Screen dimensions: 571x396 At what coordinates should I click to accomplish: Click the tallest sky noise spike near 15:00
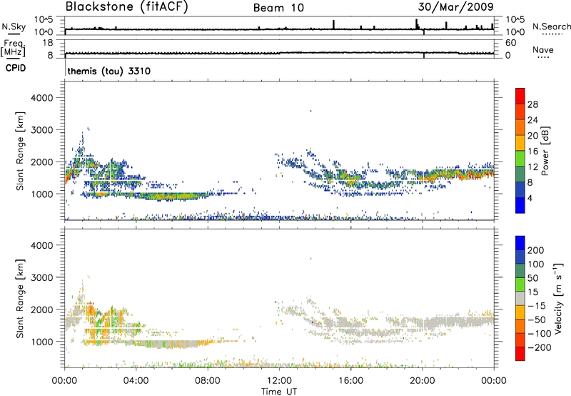333,24
